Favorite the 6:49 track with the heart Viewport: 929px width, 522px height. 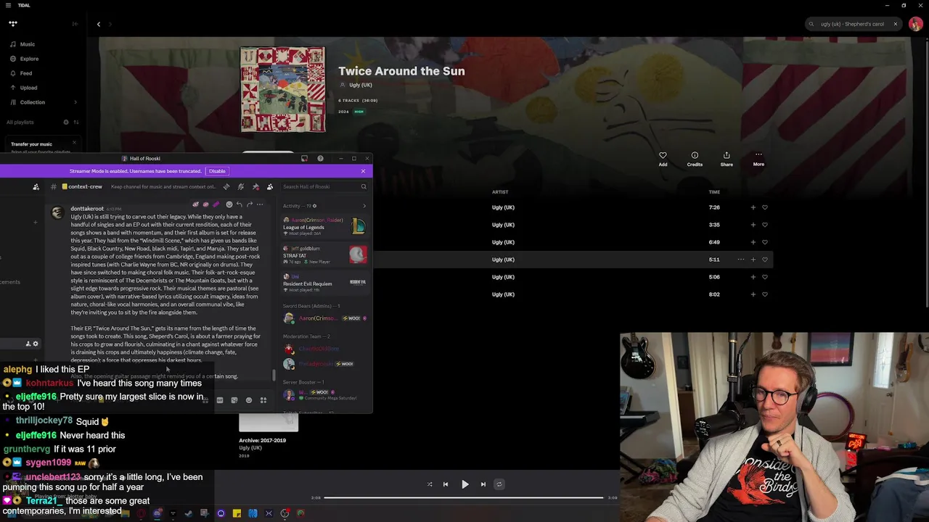(x=765, y=242)
